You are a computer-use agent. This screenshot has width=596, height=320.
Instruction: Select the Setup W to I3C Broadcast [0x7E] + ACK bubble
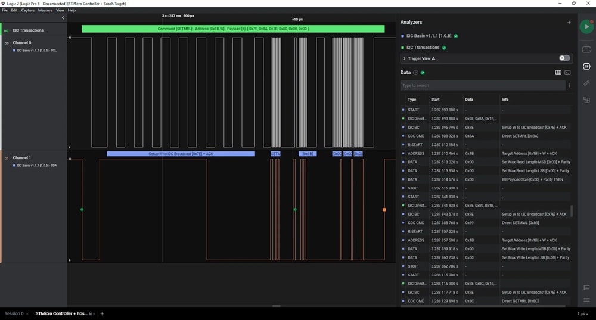click(x=181, y=154)
